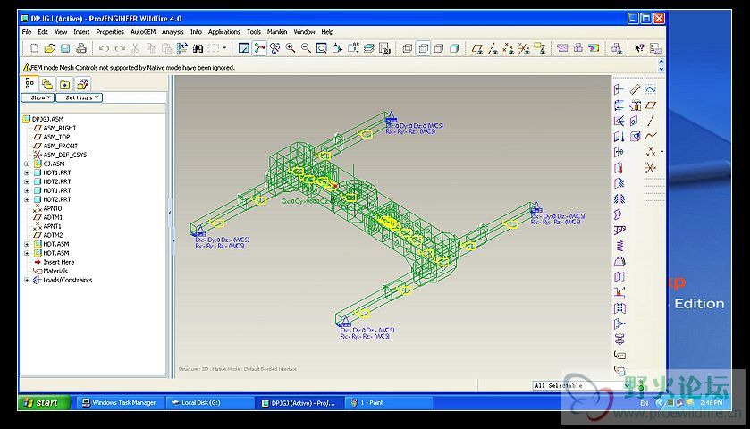The width and height of the screenshot is (750, 429).
Task: Open the Applications menu
Action: (x=223, y=32)
